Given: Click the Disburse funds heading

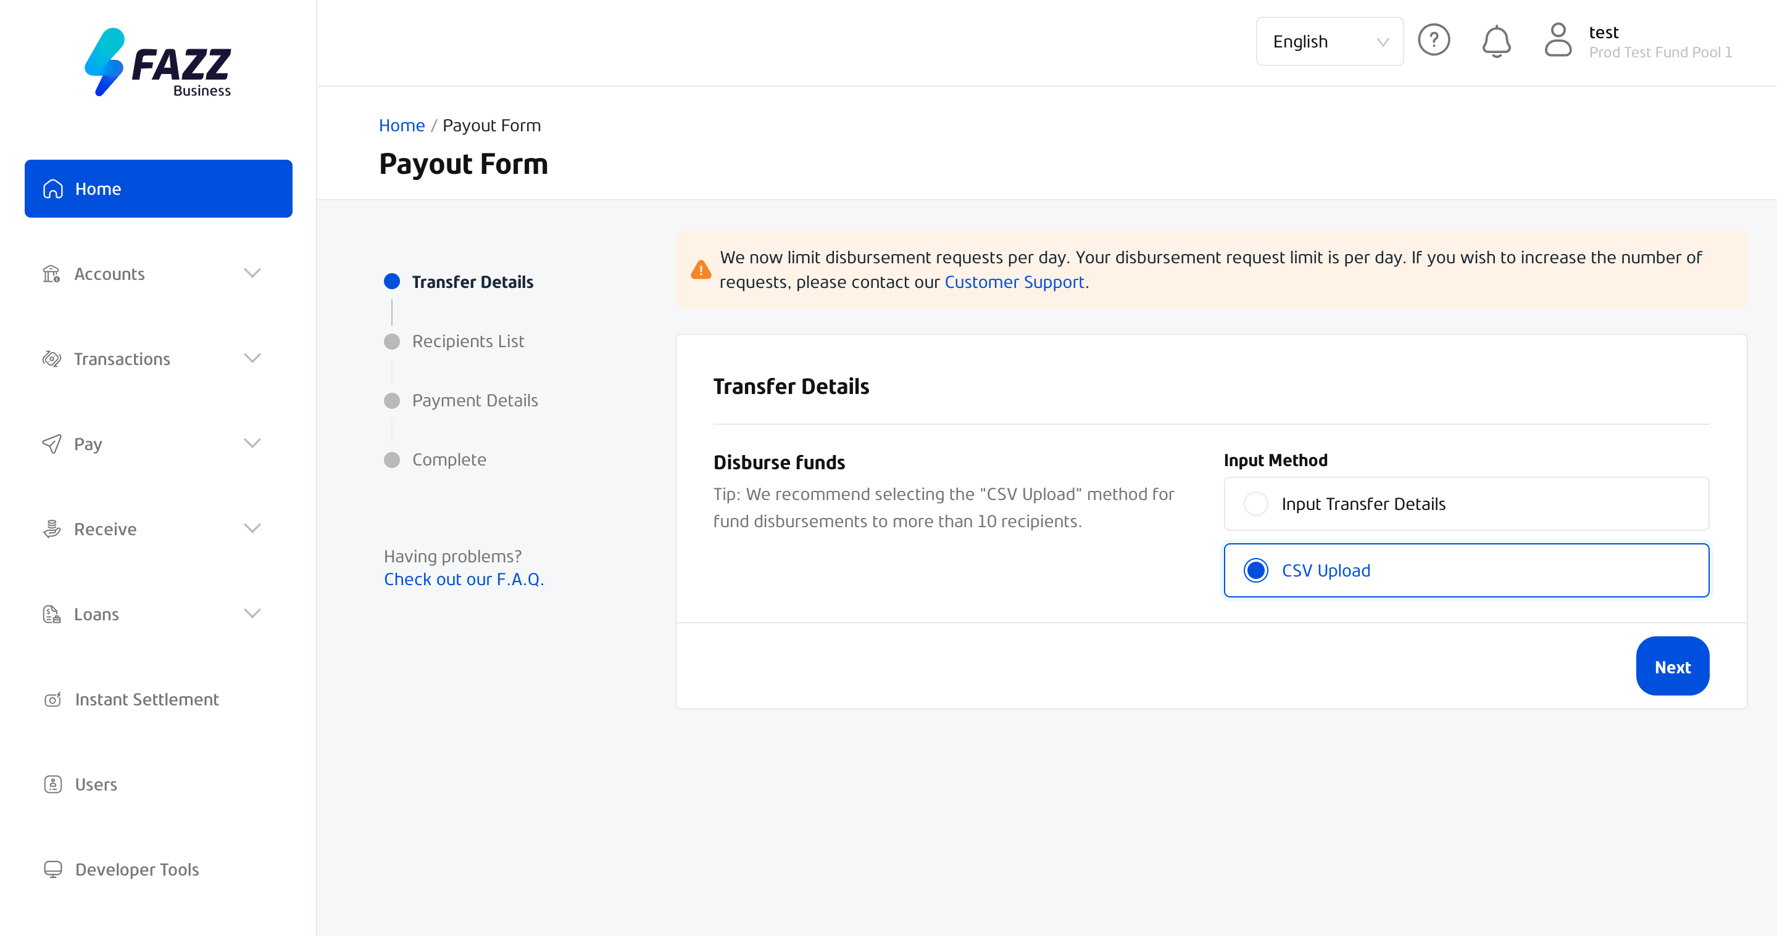Looking at the screenshot, I should [x=779, y=462].
